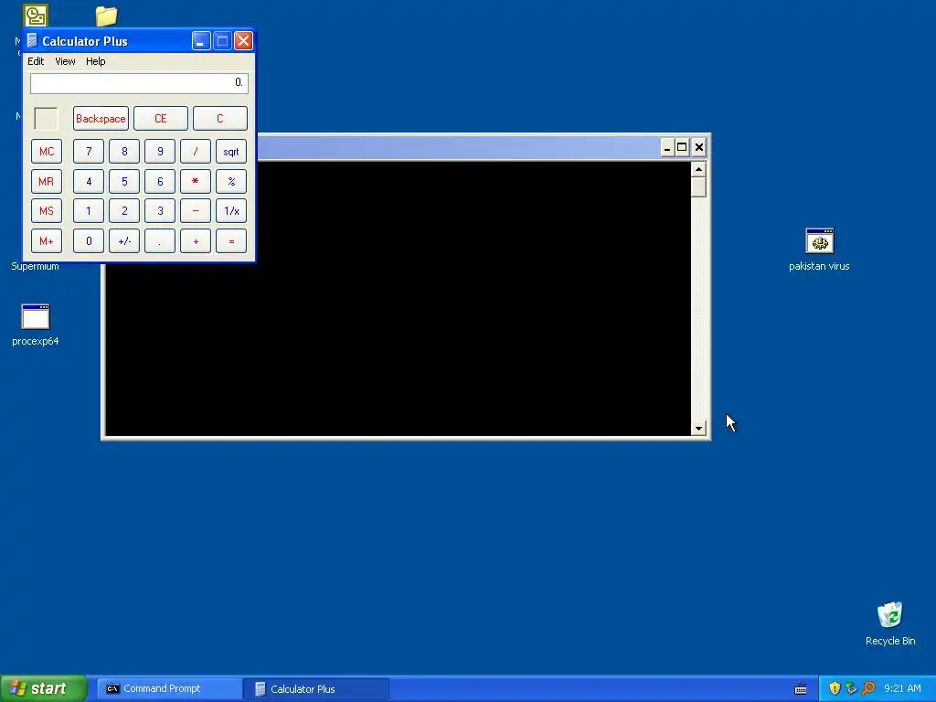Click the Calculator Plus title bar icon

32,40
